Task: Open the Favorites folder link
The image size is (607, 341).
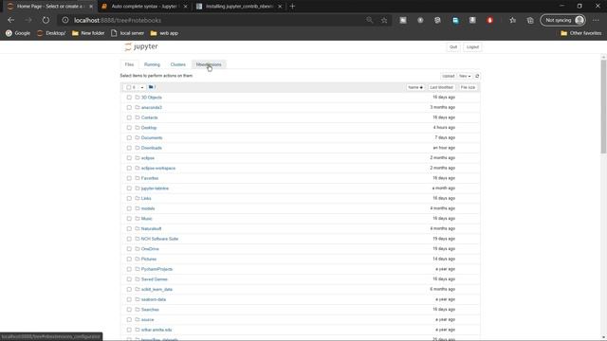Action: click(x=150, y=178)
